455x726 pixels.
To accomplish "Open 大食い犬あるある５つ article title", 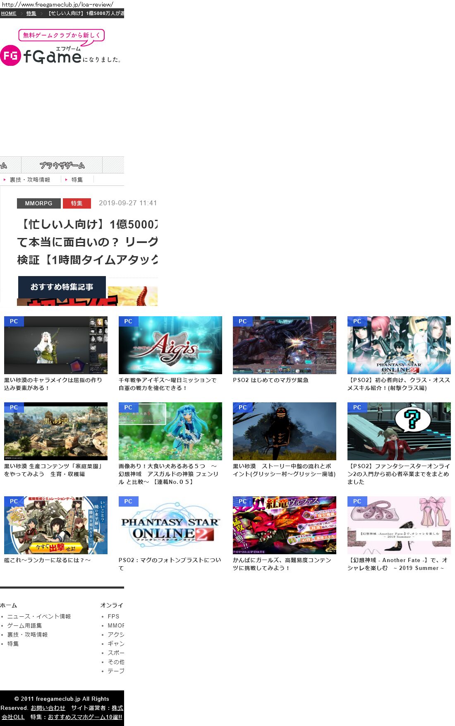I will pyautogui.click(x=169, y=474).
